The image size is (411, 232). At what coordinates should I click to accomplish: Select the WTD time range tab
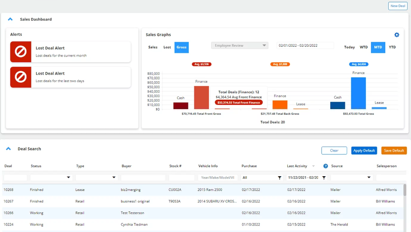pyautogui.click(x=364, y=47)
